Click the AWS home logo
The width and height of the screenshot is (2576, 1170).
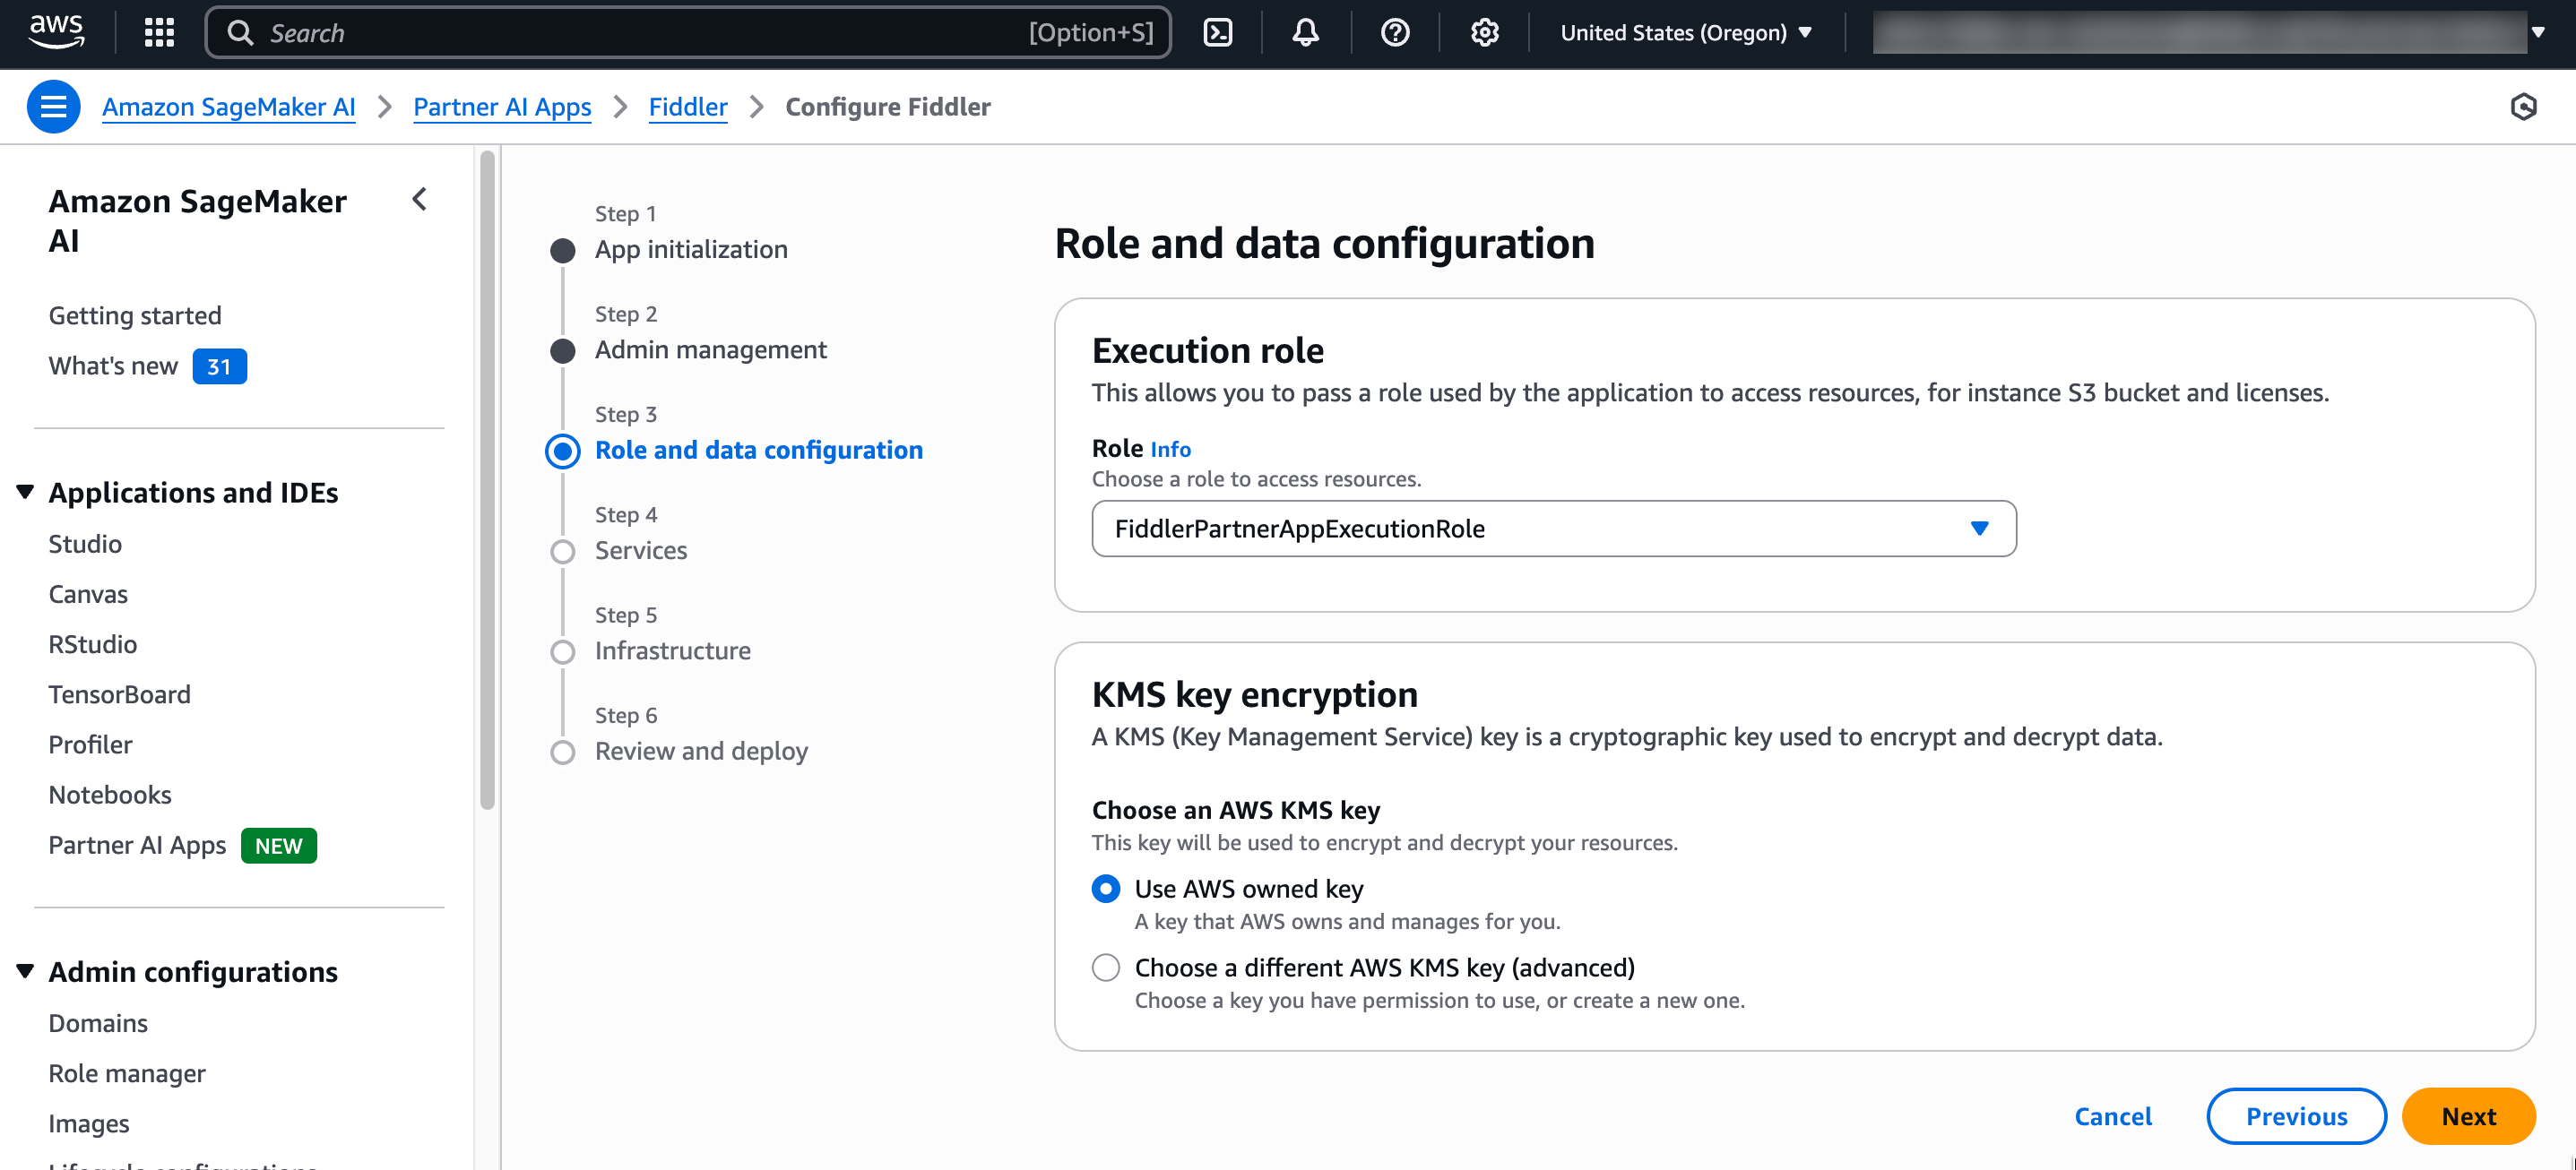tap(56, 32)
